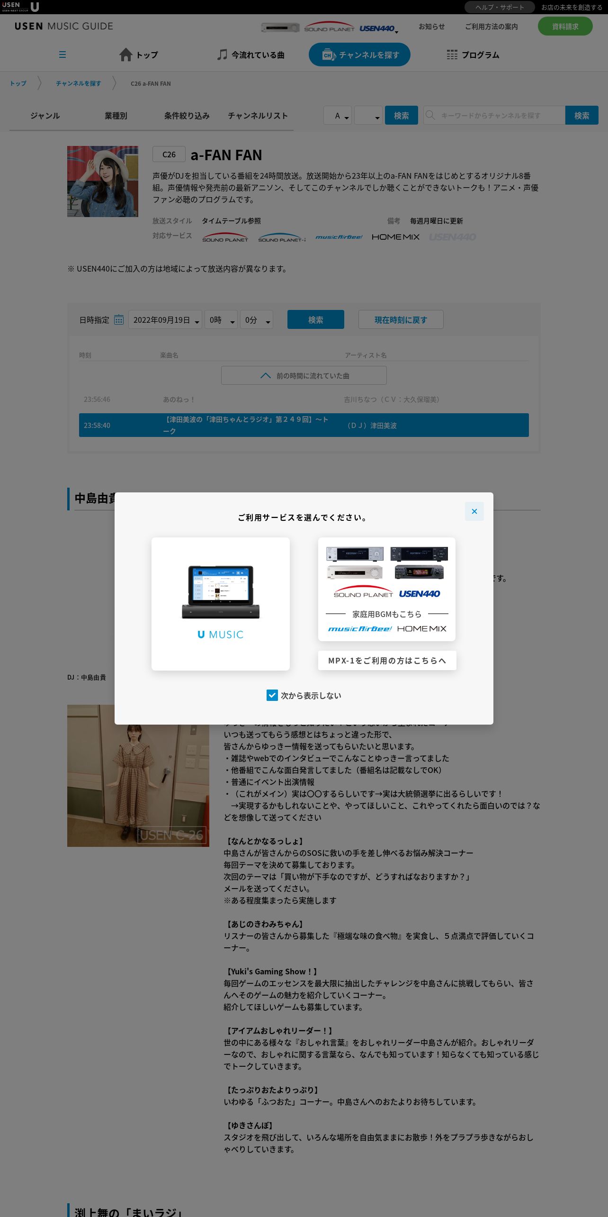
Task: Click the grid icon beside プログラム
Action: pyautogui.click(x=452, y=54)
